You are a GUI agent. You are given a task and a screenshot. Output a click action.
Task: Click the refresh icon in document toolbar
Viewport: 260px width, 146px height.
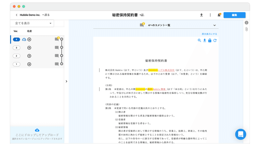point(215,40)
